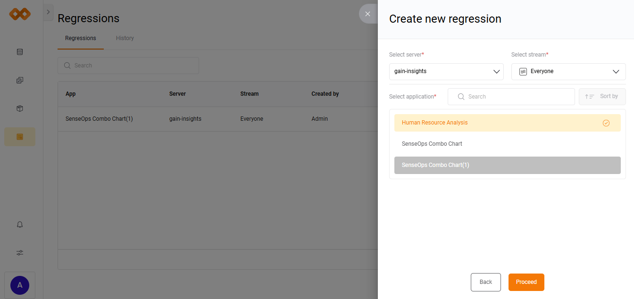
Task: Switch to the History tab
Action: click(125, 38)
